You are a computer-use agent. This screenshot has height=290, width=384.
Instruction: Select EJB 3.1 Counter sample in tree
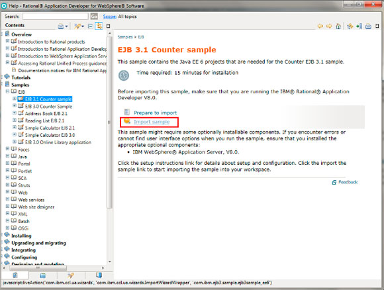(48, 99)
